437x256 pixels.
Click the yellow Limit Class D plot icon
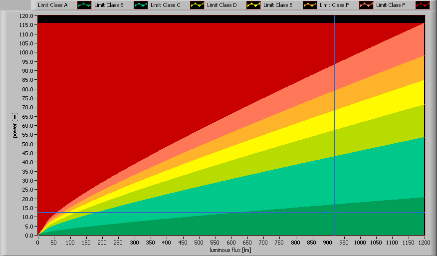[253, 5]
